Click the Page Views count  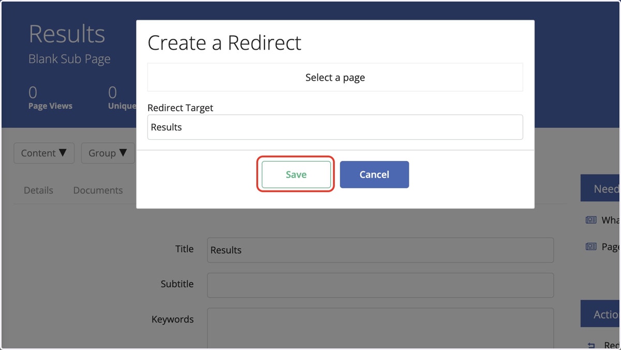33,93
